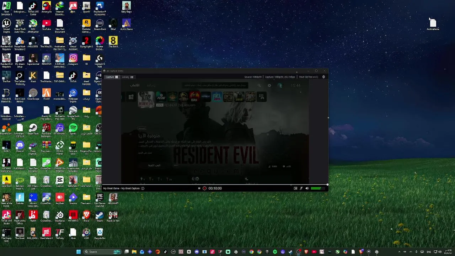
Task: Toggle microphone mute in 4K Capture Utility
Action: point(301,188)
